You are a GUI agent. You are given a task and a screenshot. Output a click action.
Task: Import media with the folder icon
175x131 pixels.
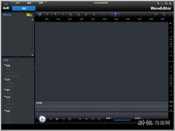coord(29,15)
